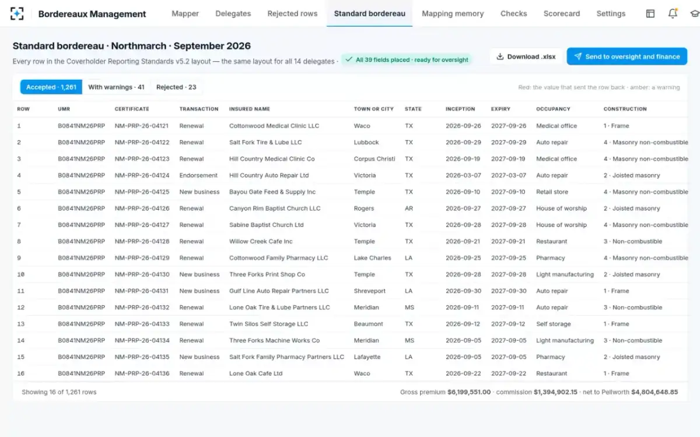The width and height of the screenshot is (700, 437).
Task: Click the OCCUPANCY column header
Action: click(554, 109)
